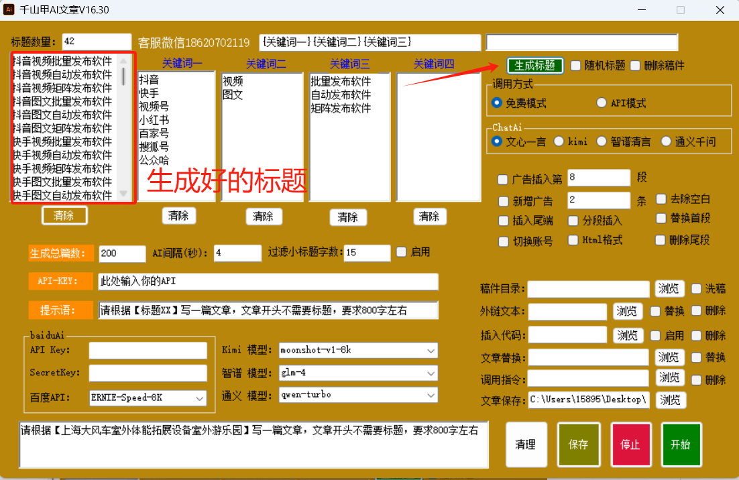
Task: Click the 生成总篇数 input field
Action: pyautogui.click(x=122, y=253)
